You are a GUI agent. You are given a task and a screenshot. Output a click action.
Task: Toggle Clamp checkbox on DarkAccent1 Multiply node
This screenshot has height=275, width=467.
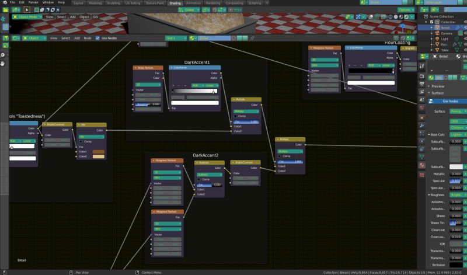pyautogui.click(x=235, y=116)
